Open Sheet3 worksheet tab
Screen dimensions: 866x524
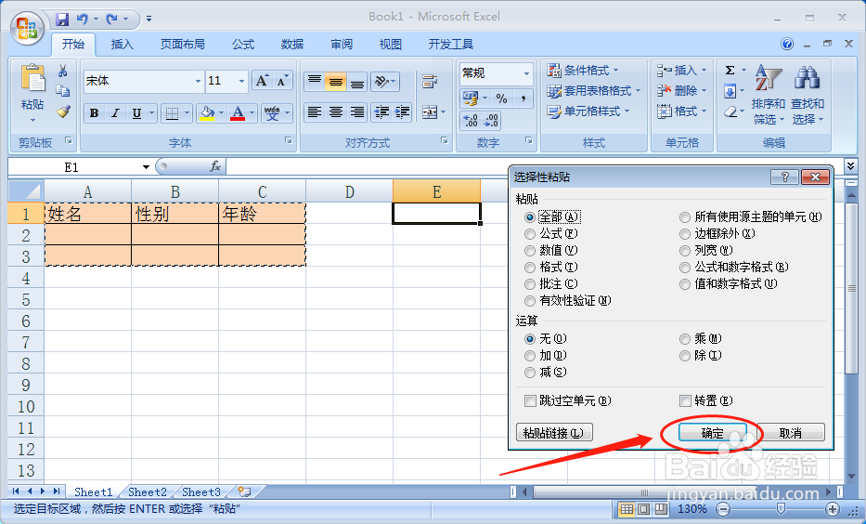coord(201,491)
